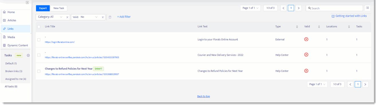The image size is (376, 105).
Task: Click the DRAFT badge
Action: [x=99, y=69]
